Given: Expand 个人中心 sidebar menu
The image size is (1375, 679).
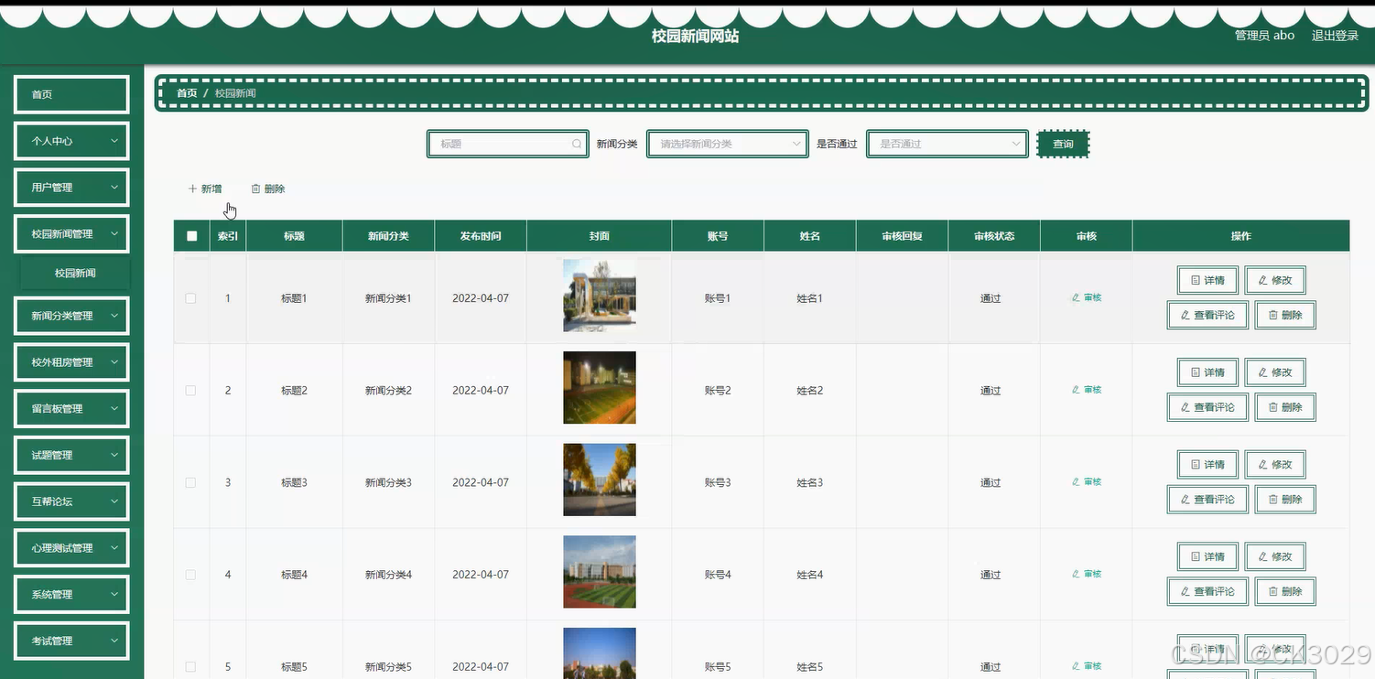Looking at the screenshot, I should click(71, 141).
